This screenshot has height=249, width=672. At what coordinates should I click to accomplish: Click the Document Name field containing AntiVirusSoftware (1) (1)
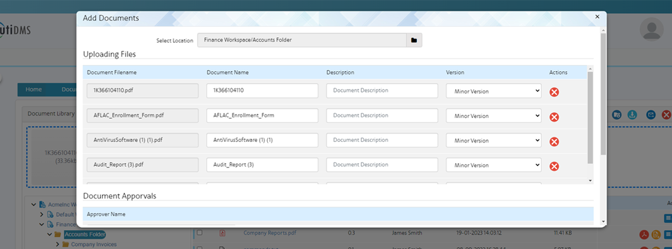pos(262,141)
